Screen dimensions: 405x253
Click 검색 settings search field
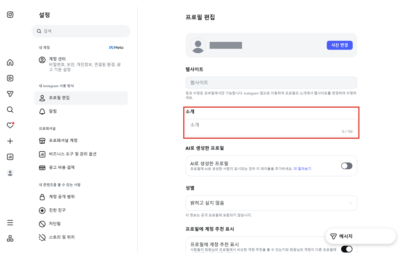(x=81, y=31)
